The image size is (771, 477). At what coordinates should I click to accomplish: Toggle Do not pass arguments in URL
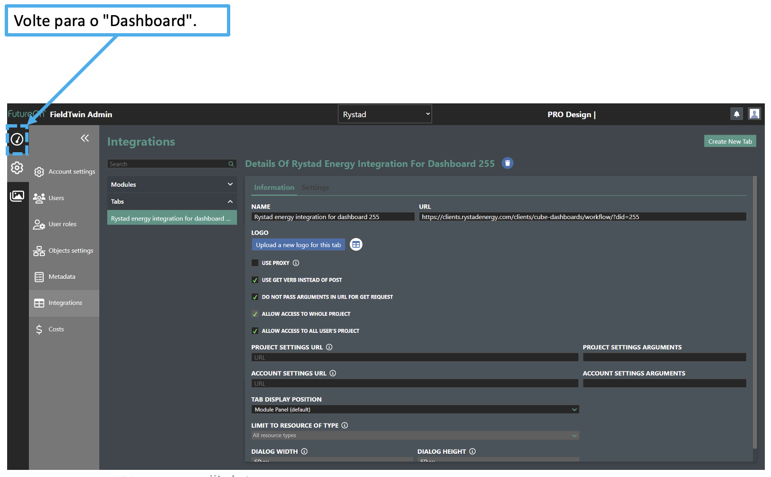tap(255, 297)
